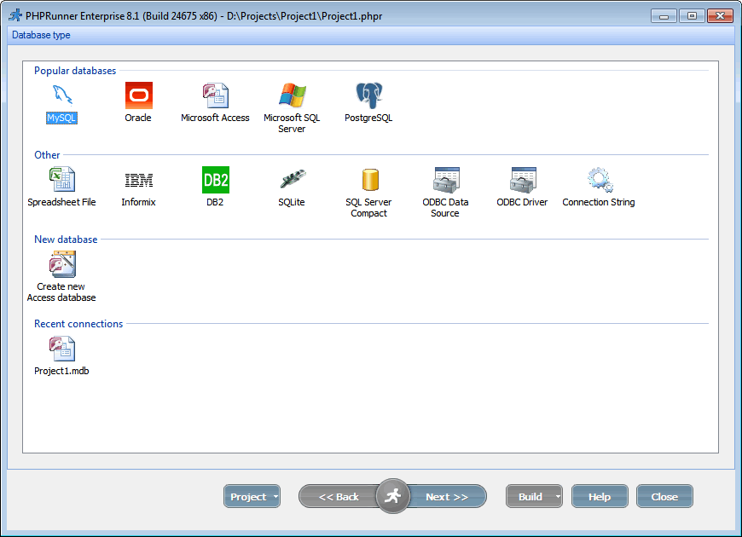Click Create new Access database
Image resolution: width=742 pixels, height=537 pixels.
(63, 265)
